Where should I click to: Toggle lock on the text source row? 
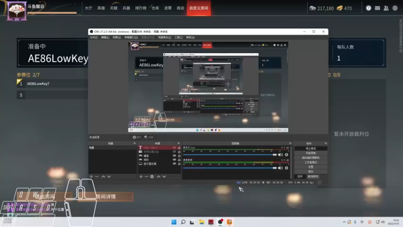(179, 148)
